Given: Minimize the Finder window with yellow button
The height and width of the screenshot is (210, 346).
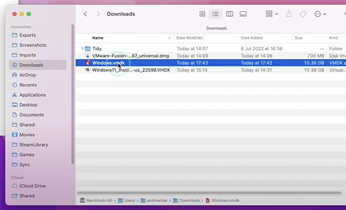Looking at the screenshot, I should click(x=22, y=14).
